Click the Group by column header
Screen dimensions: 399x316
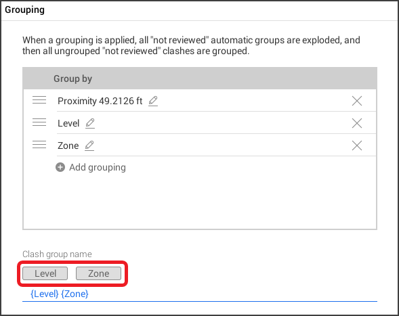72,78
